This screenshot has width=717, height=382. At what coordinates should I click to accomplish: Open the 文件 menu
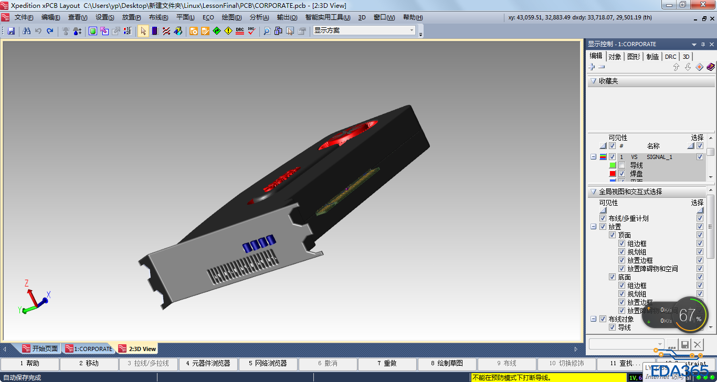[x=24, y=17]
